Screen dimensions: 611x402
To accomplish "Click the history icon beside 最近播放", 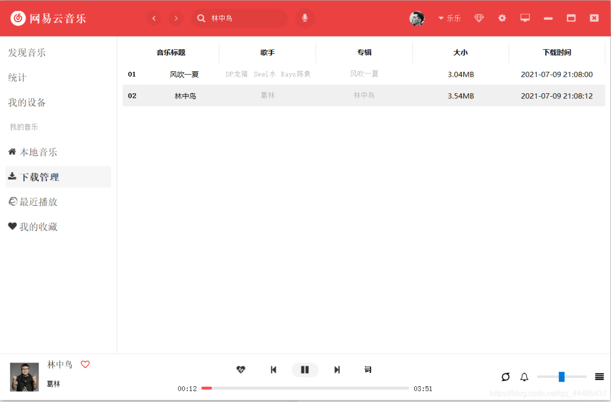I will pos(12,201).
